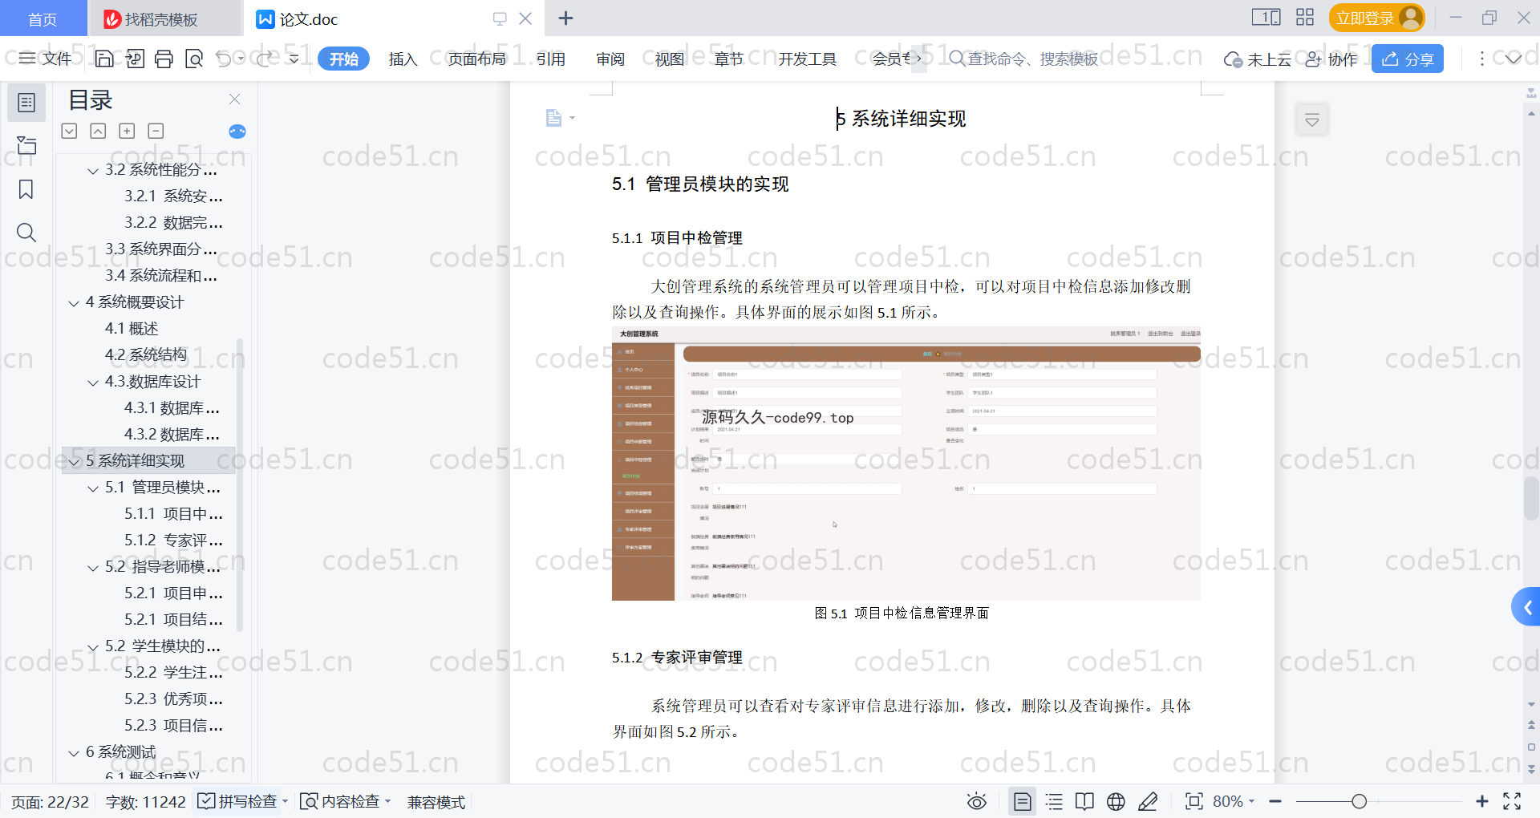This screenshot has width=1540, height=818.
Task: Collapse 3.2 系统性能分 outline node
Action: pos(93,171)
